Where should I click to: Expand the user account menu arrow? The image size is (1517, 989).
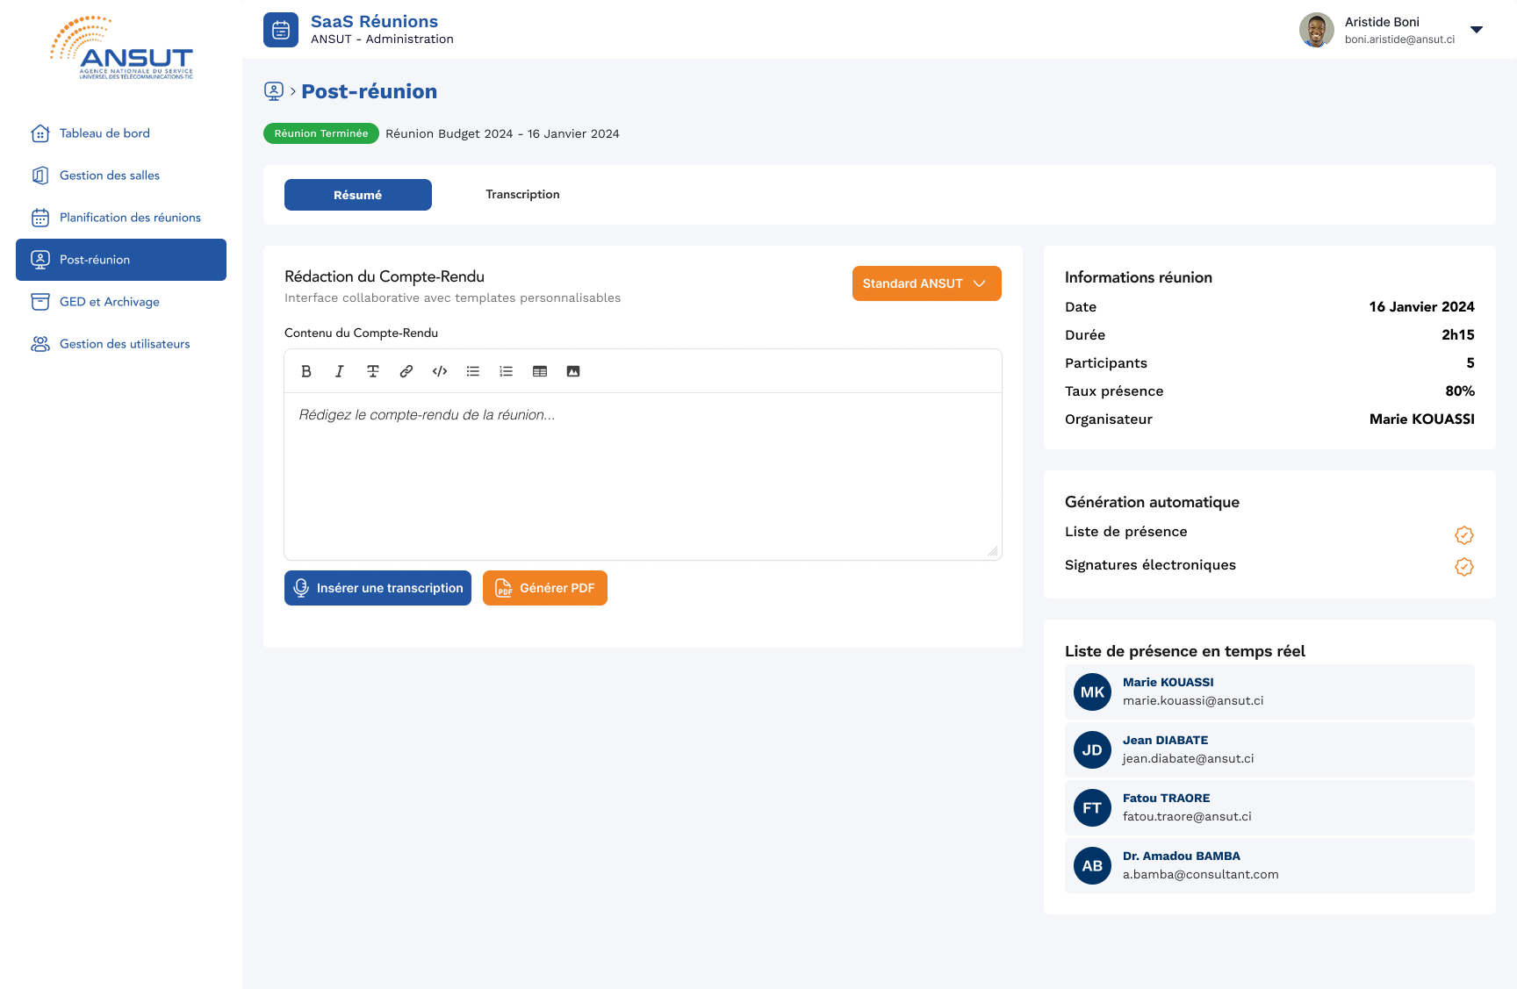click(1477, 30)
